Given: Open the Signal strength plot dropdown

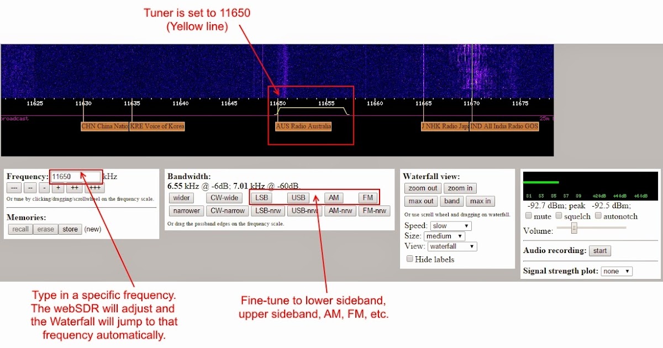Looking at the screenshot, I should 617,271.
